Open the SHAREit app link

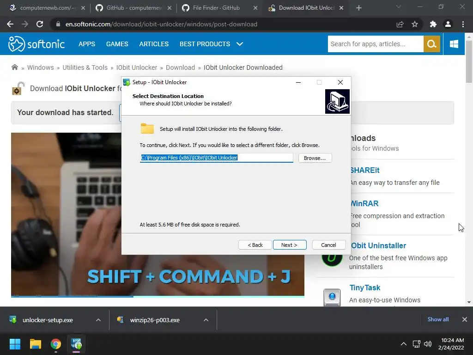point(365,170)
